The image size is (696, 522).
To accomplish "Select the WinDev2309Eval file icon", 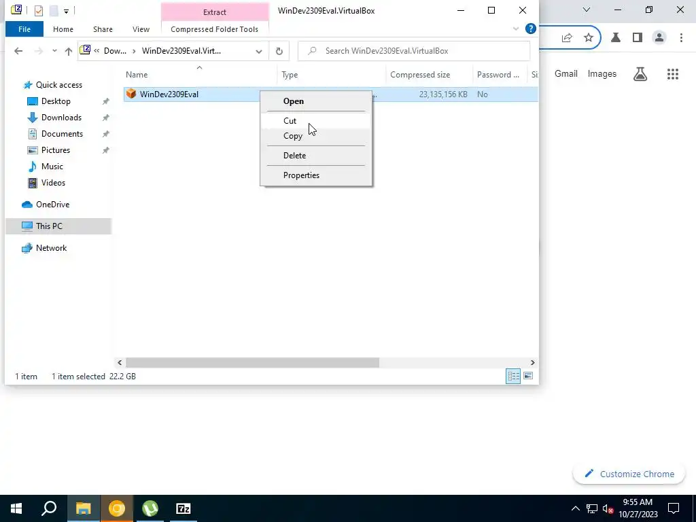I will (131, 94).
